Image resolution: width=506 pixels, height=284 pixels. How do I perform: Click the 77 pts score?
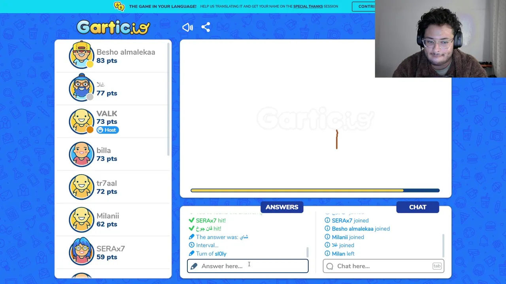[107, 93]
